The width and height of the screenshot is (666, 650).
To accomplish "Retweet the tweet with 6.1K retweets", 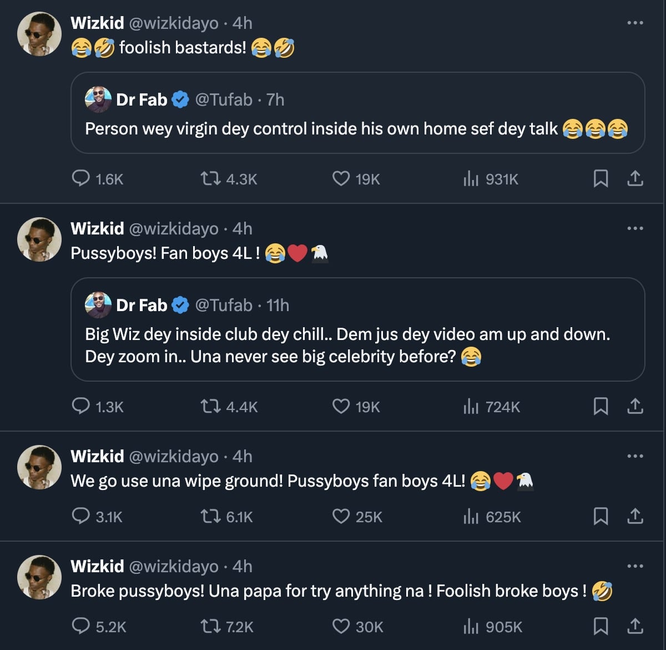I will pos(210,516).
